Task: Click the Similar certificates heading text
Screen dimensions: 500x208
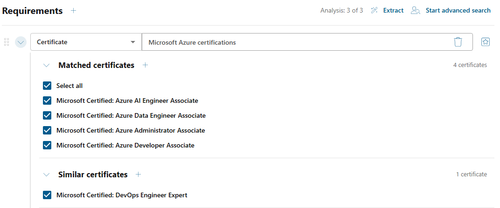Action: [x=93, y=174]
